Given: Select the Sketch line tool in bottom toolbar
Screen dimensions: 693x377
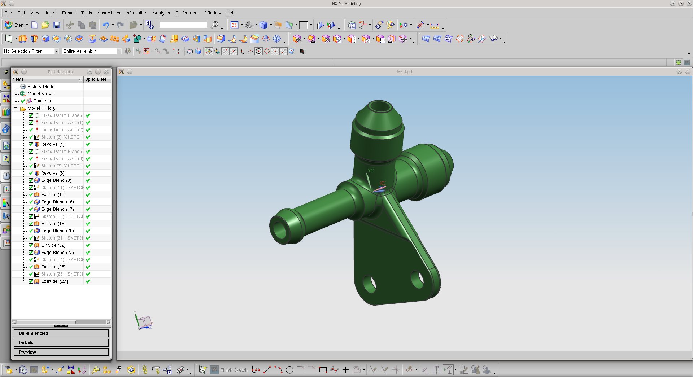Looking at the screenshot, I should [x=267, y=370].
